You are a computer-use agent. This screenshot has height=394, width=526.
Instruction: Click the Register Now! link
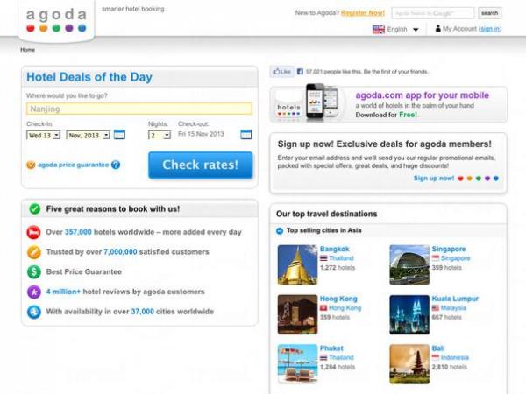362,13
